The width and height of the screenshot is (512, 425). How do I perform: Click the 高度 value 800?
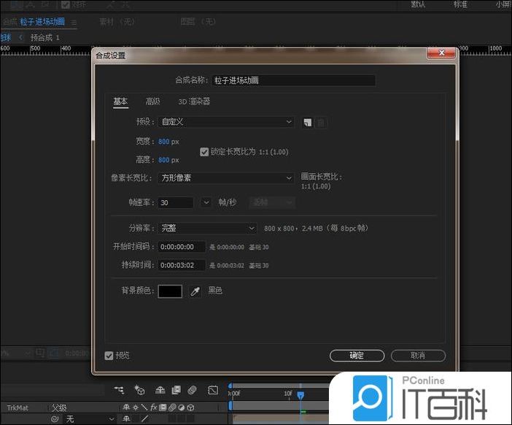coord(163,160)
